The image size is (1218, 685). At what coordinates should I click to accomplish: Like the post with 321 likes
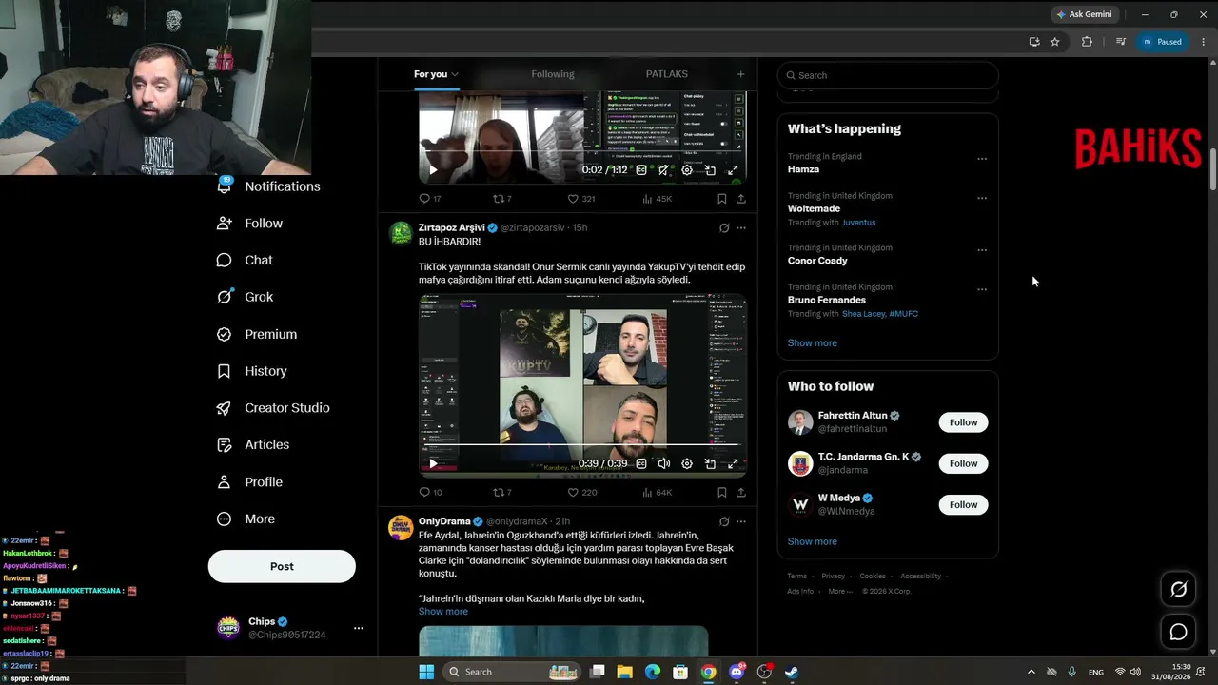pyautogui.click(x=573, y=199)
